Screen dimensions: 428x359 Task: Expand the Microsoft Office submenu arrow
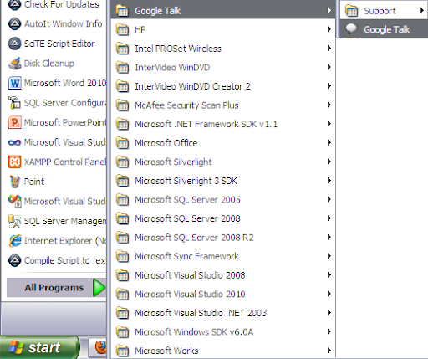point(329,142)
